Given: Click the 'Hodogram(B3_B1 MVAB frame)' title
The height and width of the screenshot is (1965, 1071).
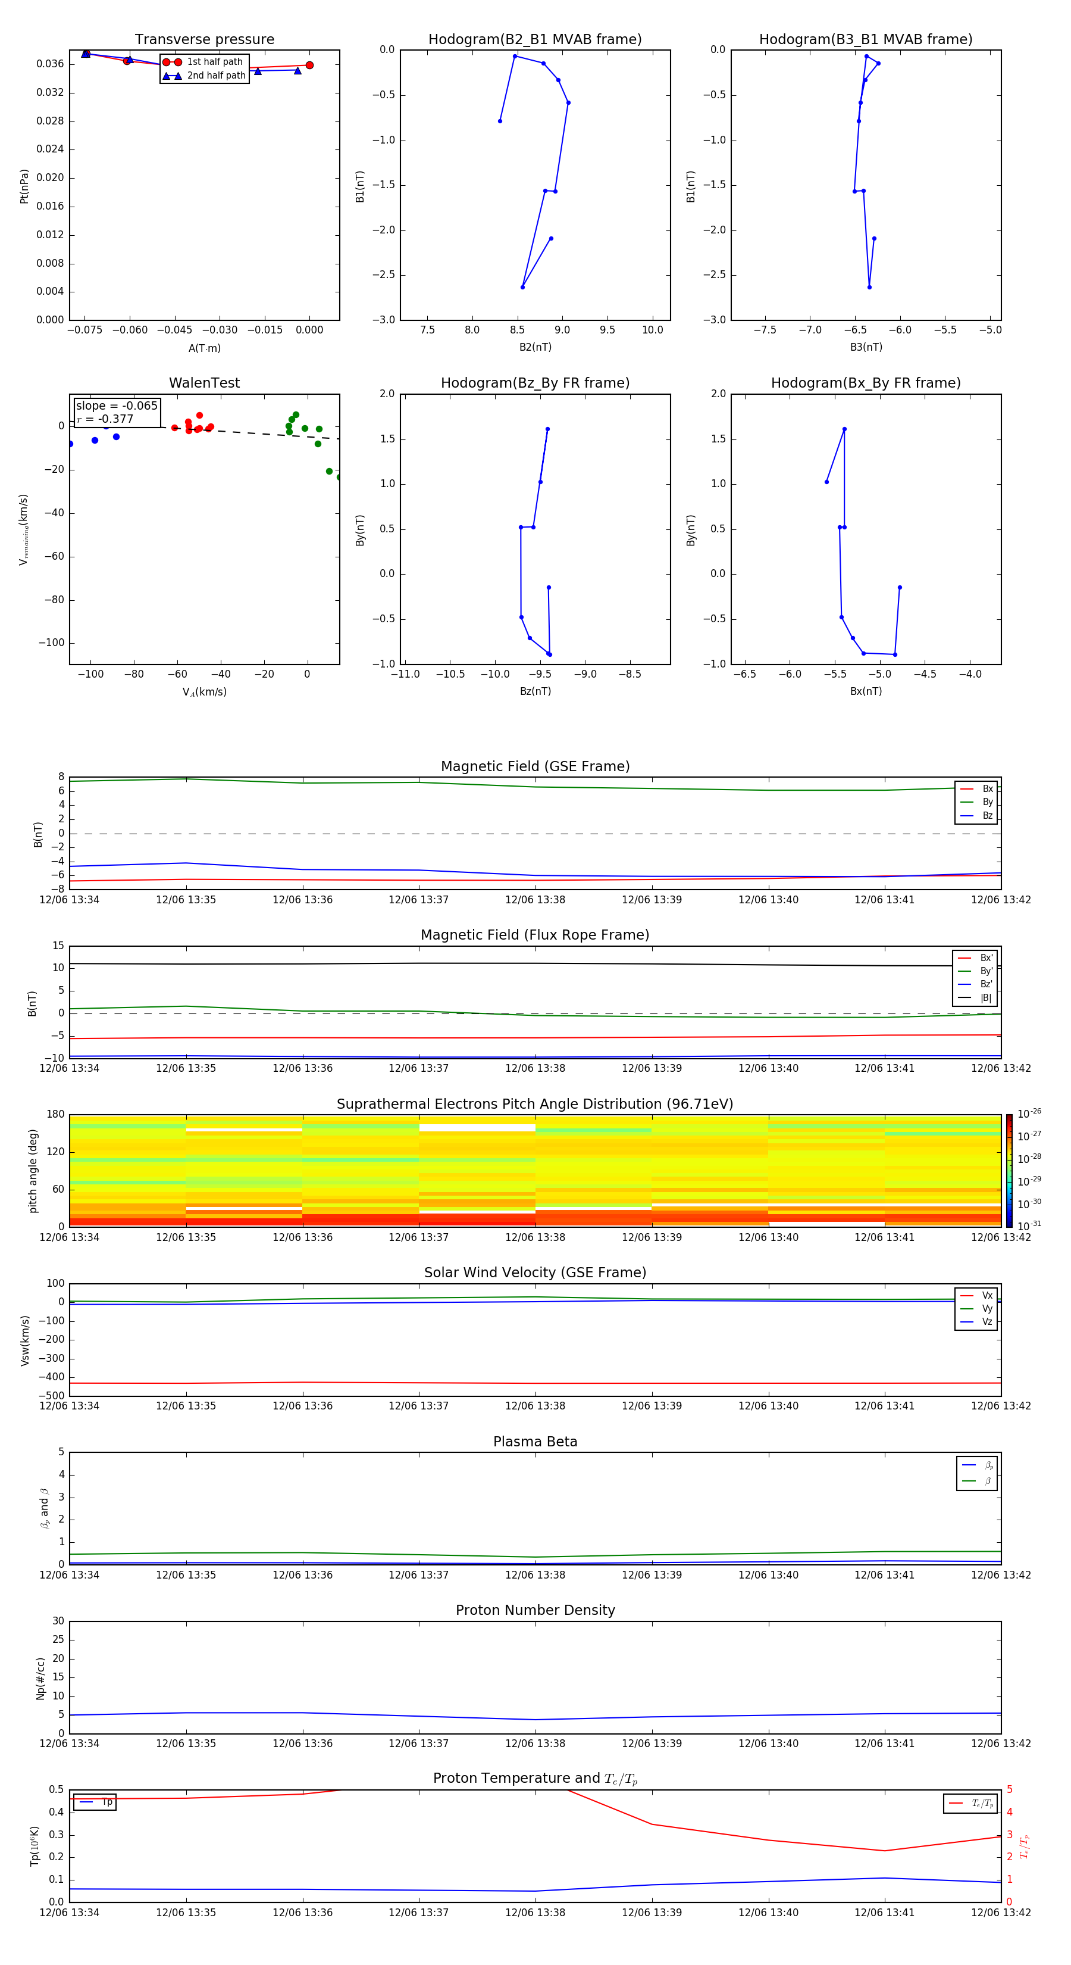Looking at the screenshot, I should point(866,40).
